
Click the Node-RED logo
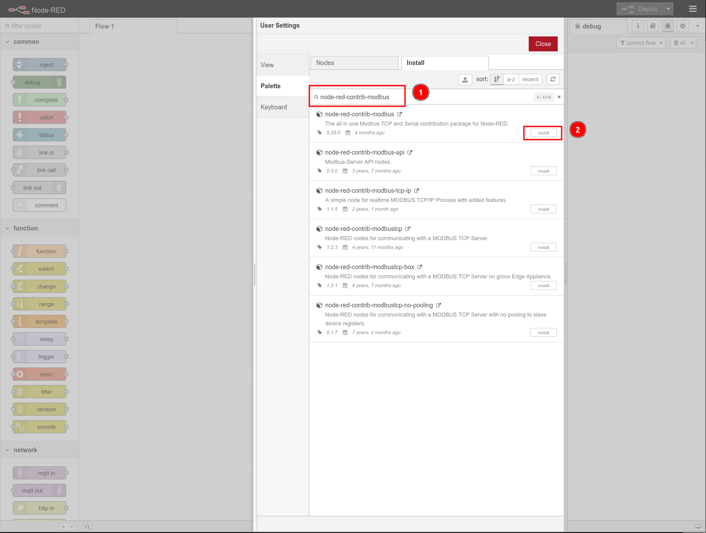37,10
